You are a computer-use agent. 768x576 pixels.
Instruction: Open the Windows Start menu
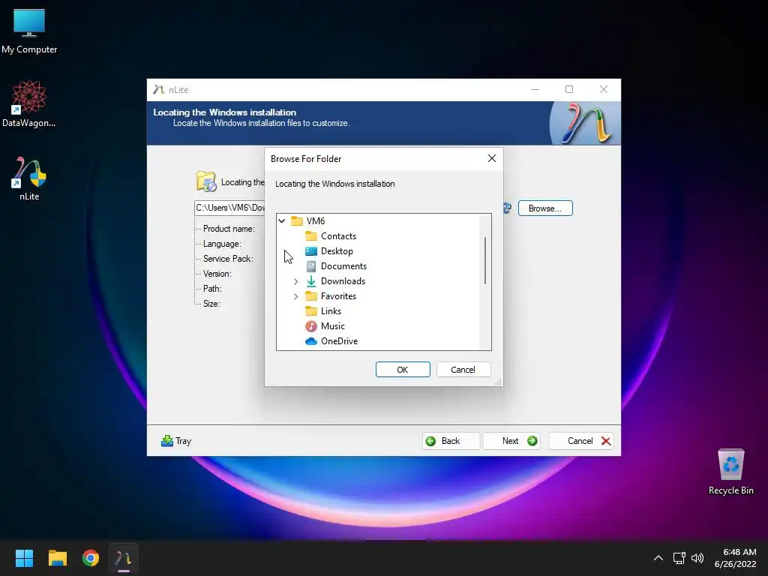24,558
